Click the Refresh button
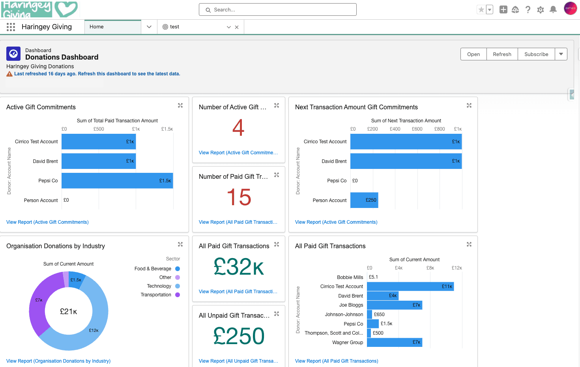 pyautogui.click(x=502, y=54)
